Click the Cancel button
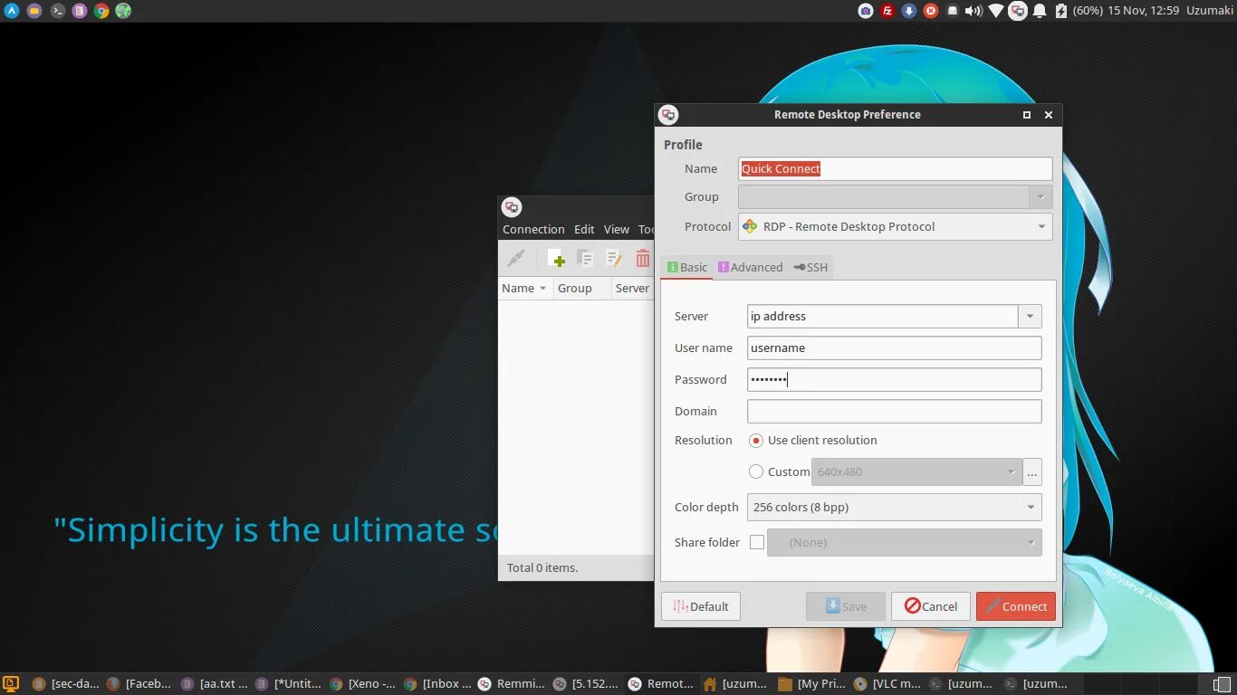1237x695 pixels. click(x=931, y=606)
